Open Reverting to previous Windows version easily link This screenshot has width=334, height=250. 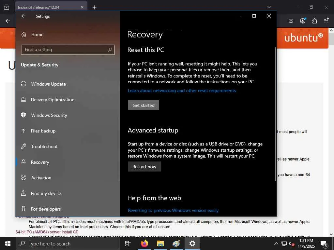point(173,210)
